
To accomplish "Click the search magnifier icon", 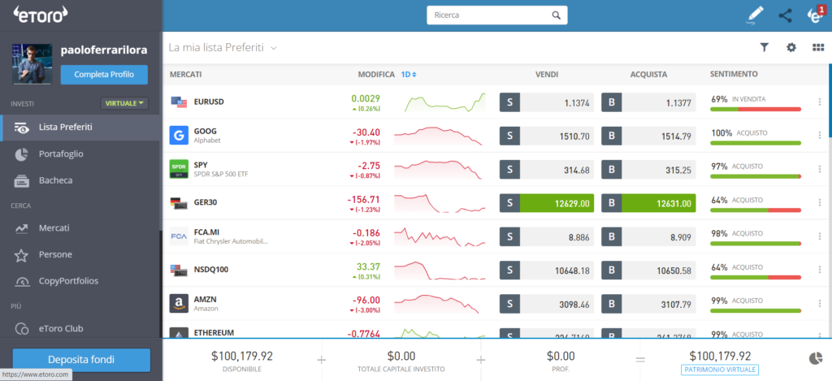I will click(x=556, y=15).
